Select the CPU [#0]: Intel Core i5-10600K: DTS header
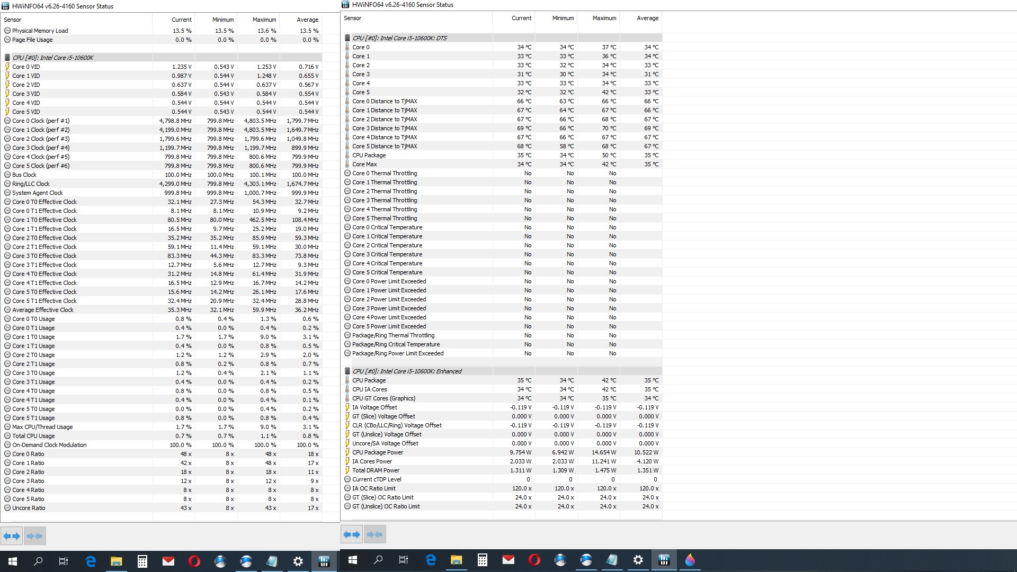 (399, 38)
